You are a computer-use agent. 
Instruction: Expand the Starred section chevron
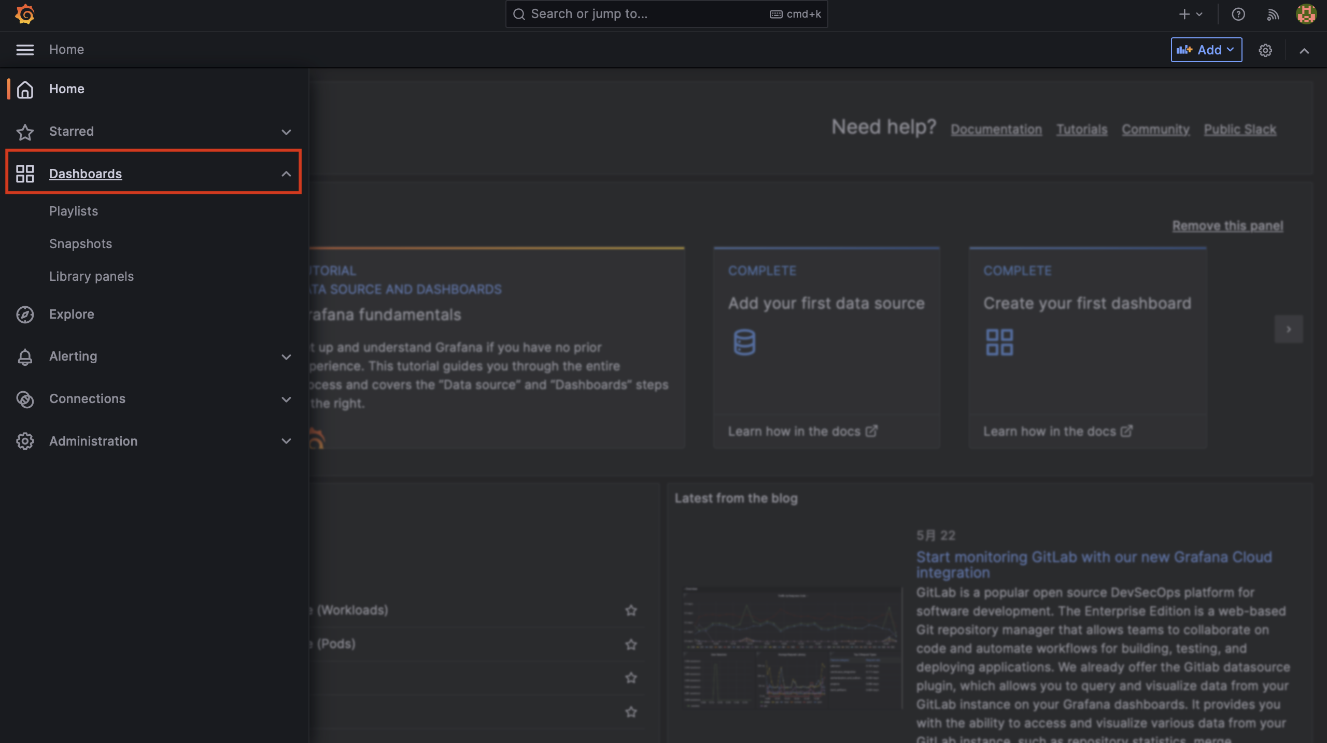(x=286, y=132)
